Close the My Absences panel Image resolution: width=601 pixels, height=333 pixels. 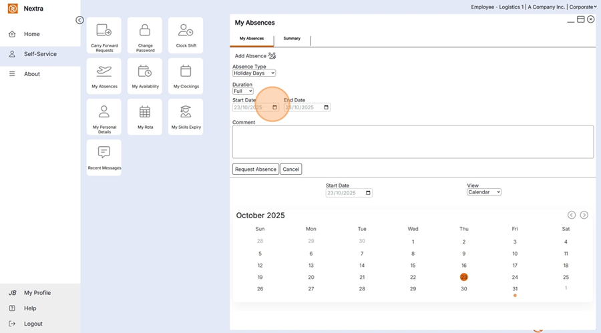click(591, 19)
